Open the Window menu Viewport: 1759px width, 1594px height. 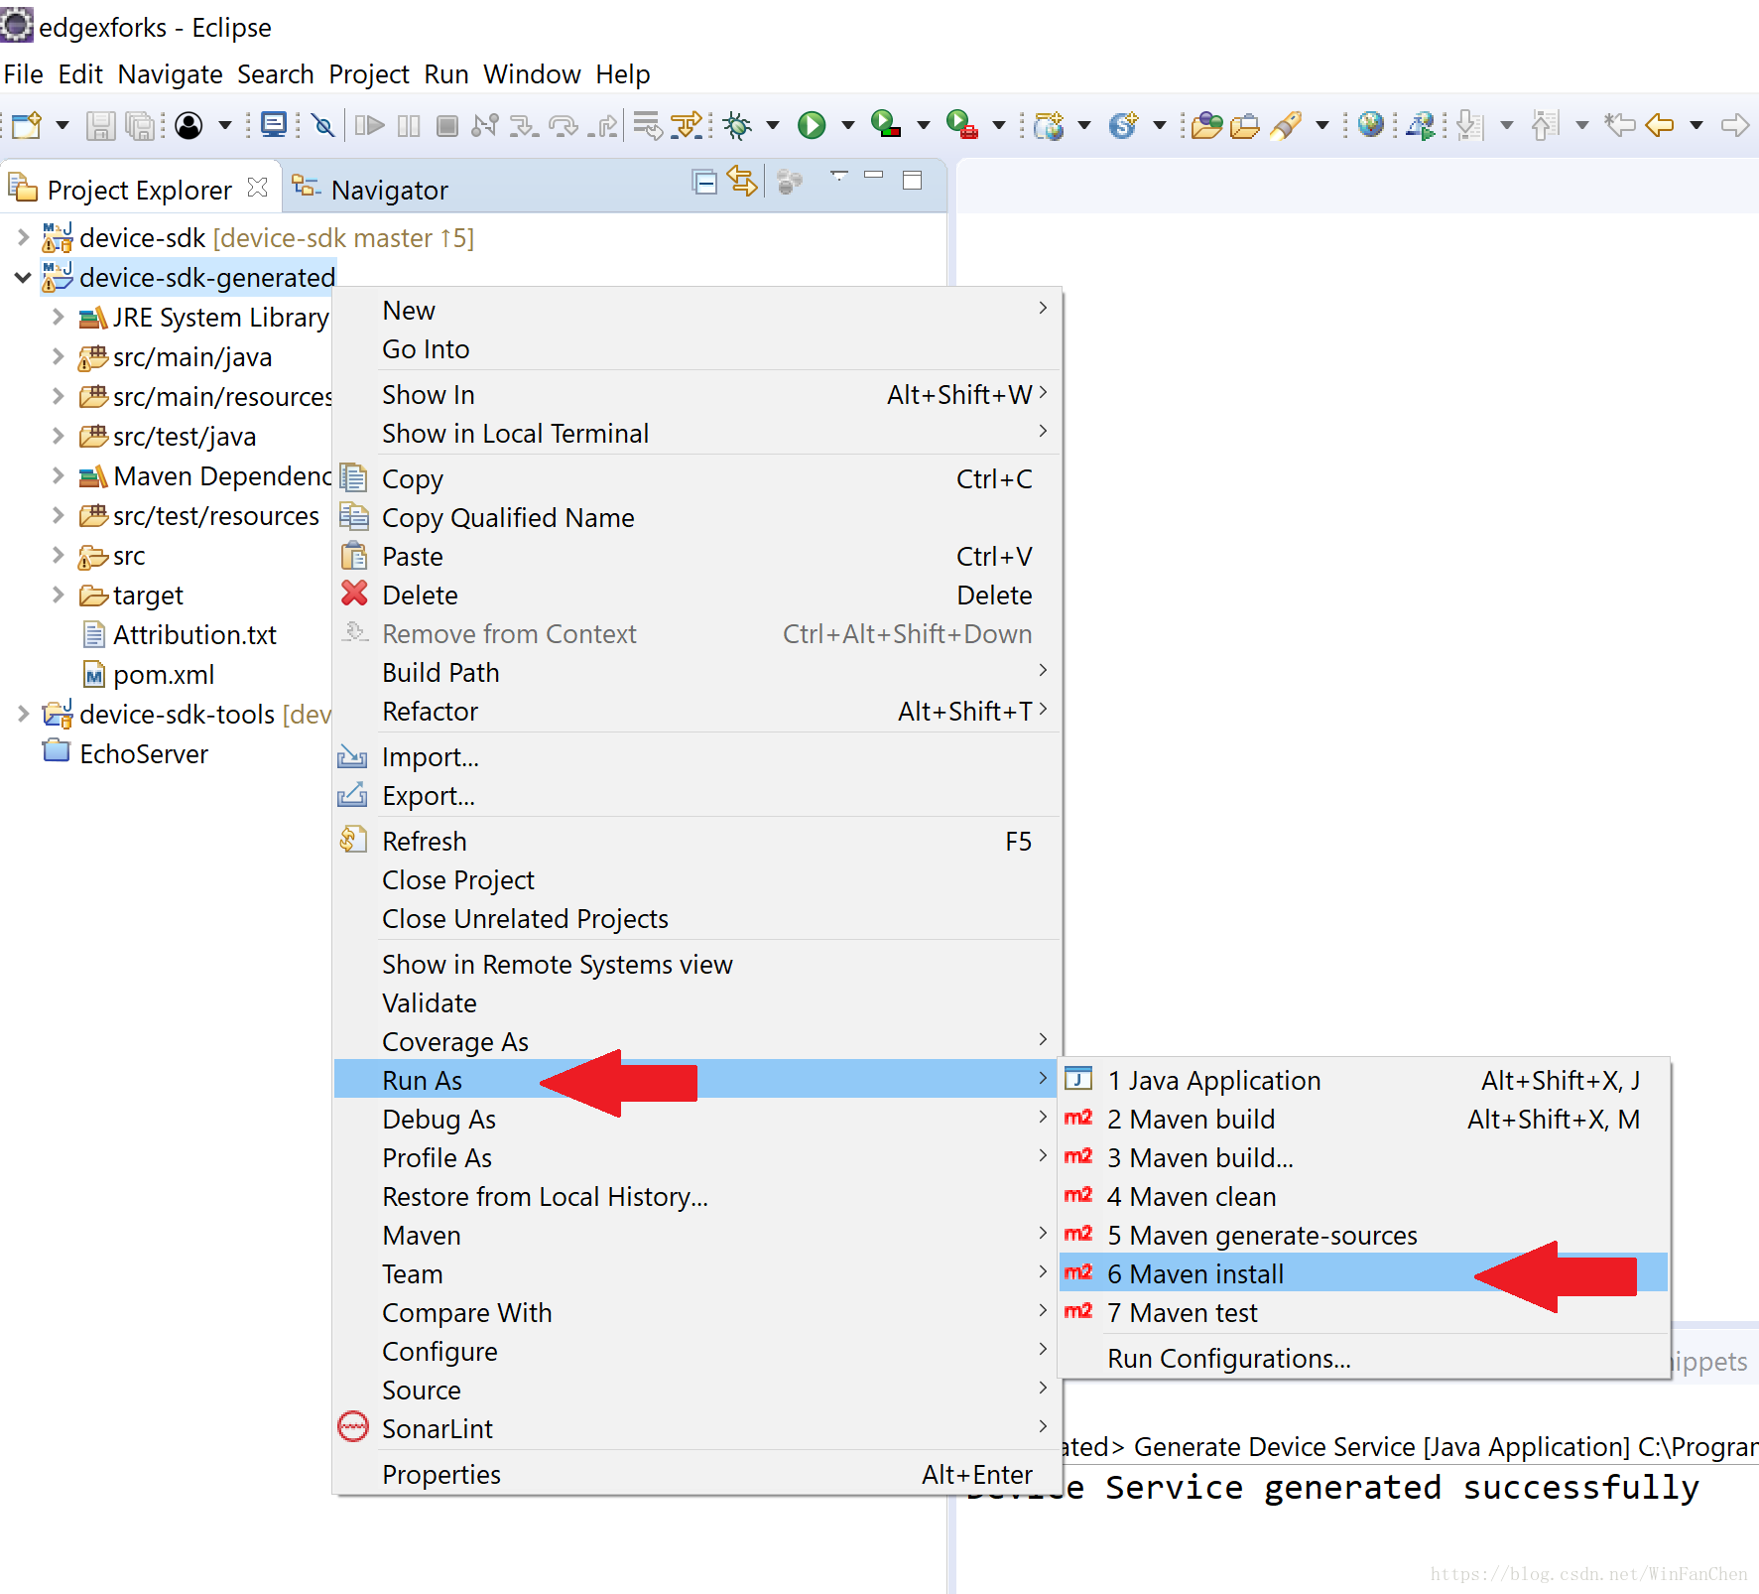pos(532,74)
